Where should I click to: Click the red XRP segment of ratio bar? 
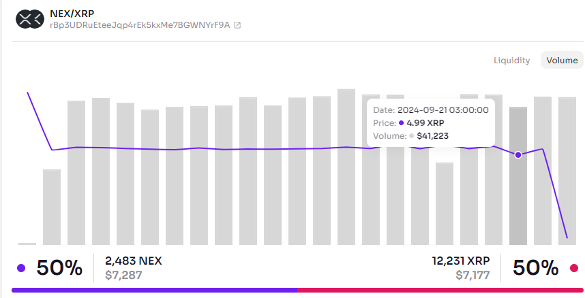[x=440, y=290]
